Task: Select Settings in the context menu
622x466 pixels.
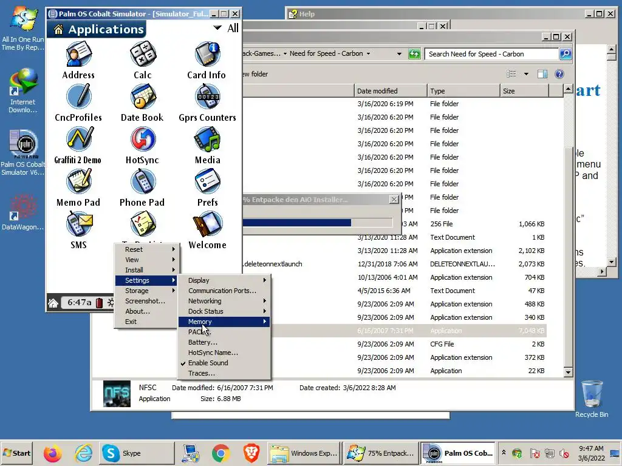Action: tap(146, 280)
